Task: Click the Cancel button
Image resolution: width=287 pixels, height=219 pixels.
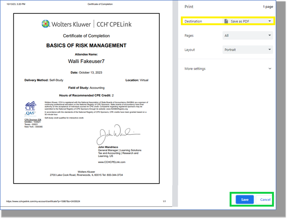Action: [x=265, y=200]
